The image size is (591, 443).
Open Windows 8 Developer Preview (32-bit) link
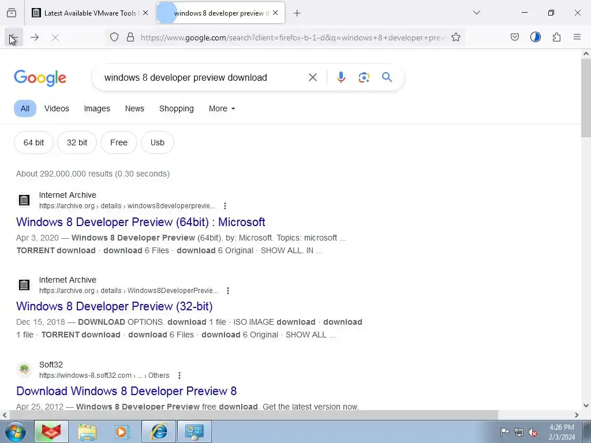click(x=114, y=306)
